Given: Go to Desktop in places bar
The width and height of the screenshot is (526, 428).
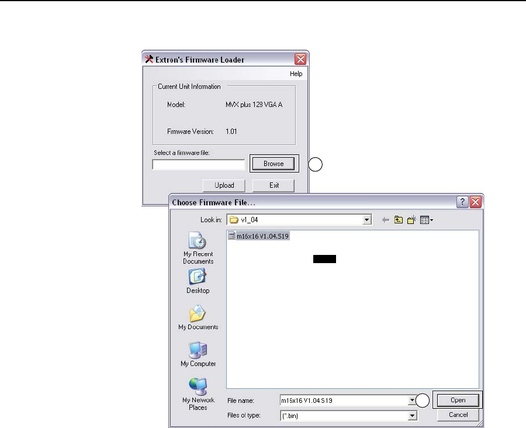Looking at the screenshot, I should [x=198, y=281].
